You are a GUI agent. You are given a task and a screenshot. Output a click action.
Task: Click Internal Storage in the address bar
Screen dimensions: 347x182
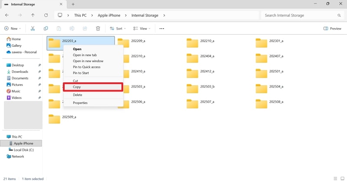coord(145,15)
